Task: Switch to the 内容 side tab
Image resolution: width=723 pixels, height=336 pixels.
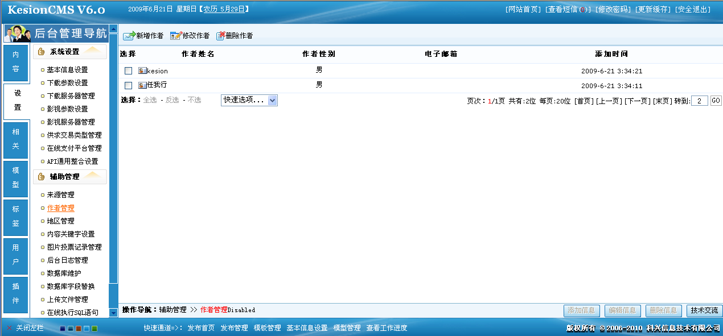Action: 15,62
